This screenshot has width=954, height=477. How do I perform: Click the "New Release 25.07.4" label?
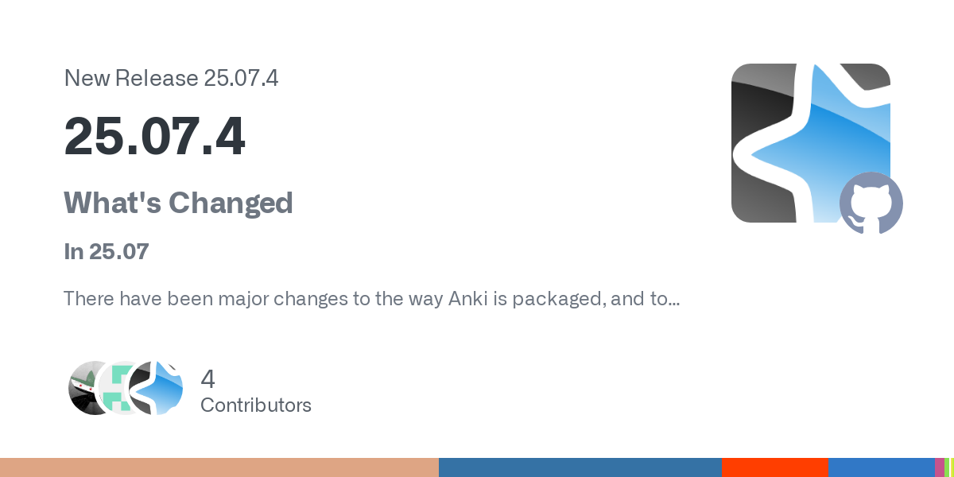[171, 78]
